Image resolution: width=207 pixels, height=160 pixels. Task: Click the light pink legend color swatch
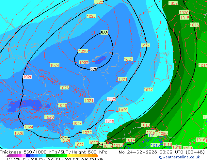[24, 156]
